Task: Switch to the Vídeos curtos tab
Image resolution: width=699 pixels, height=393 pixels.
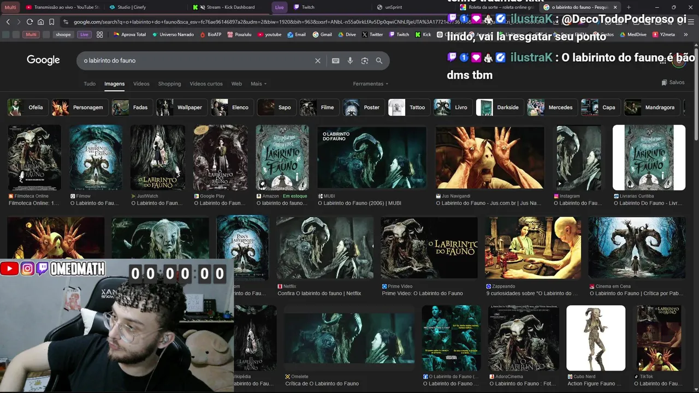Action: tap(206, 84)
